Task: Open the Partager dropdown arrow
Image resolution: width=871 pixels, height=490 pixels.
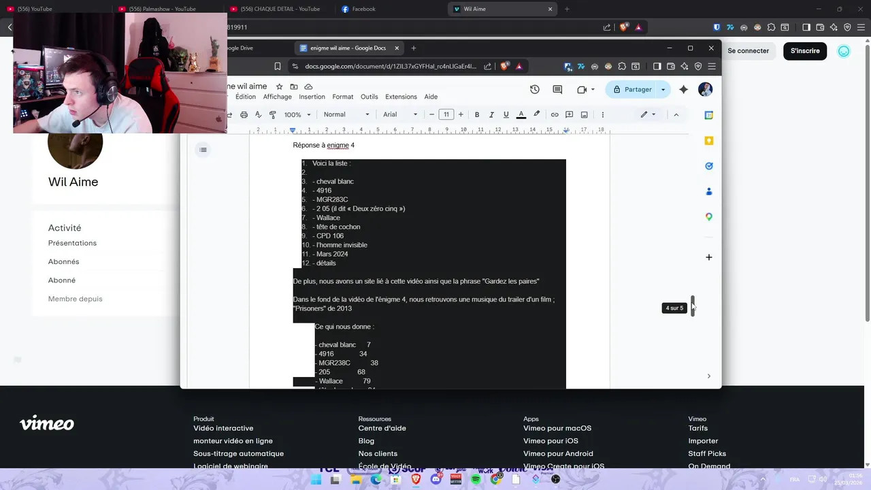Action: [x=663, y=89]
